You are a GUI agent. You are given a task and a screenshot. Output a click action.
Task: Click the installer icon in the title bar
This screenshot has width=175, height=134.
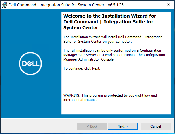[x=4, y=5]
